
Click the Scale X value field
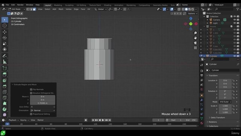tap(225, 106)
